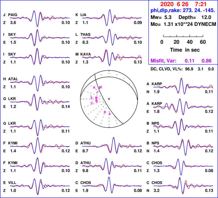Click the LKR E misfit value 0.14
Image resolution: width=218 pixels, height=198 pixels.
coord(66,106)
